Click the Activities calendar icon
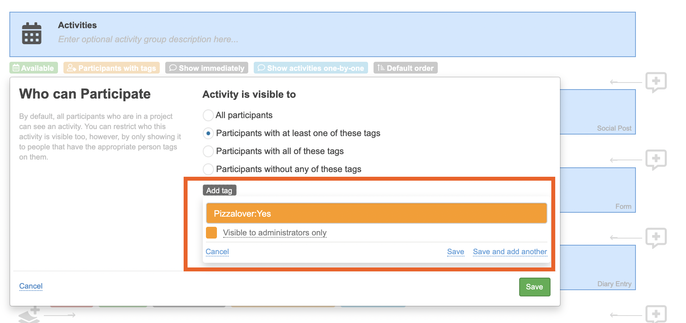686x323 pixels. click(x=32, y=34)
